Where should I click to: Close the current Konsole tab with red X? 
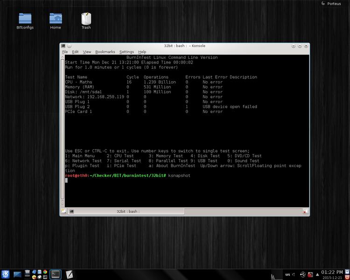coord(305,211)
